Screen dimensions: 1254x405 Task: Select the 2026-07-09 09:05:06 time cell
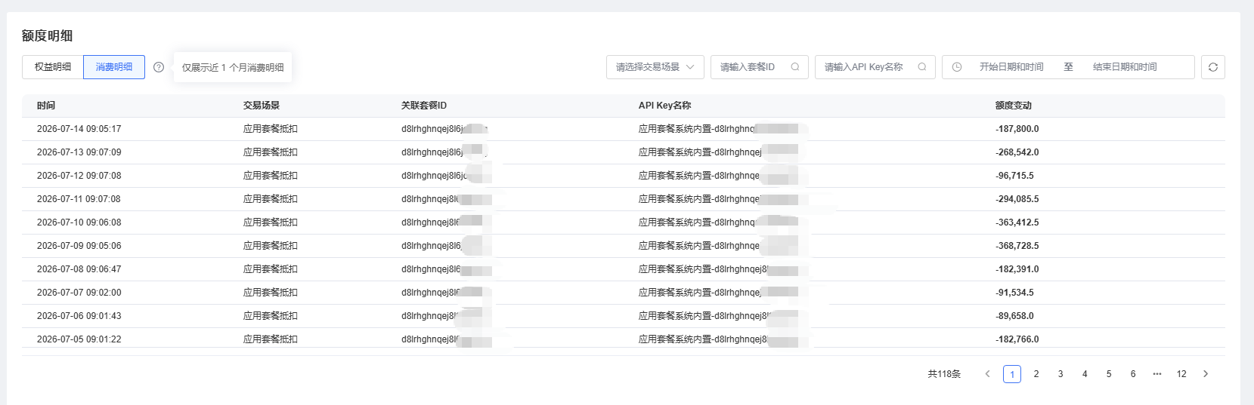[x=79, y=246]
